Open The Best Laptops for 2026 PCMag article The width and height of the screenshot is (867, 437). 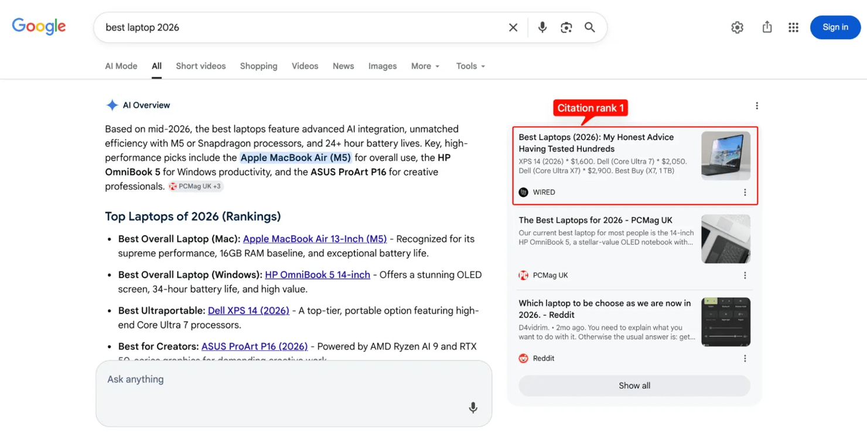[595, 220]
